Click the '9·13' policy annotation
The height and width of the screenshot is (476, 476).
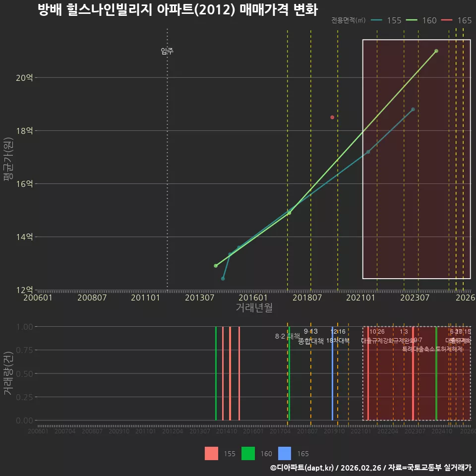[x=310, y=331]
